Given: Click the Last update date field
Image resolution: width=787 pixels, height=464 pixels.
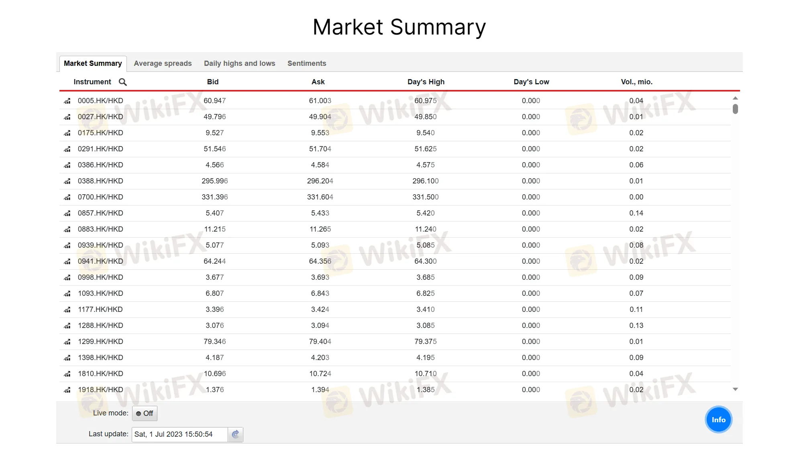Looking at the screenshot, I should [179, 434].
